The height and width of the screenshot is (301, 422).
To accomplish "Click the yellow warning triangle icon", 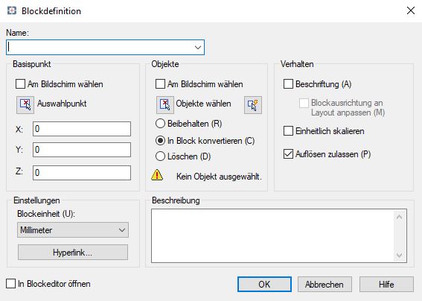I will tap(157, 175).
